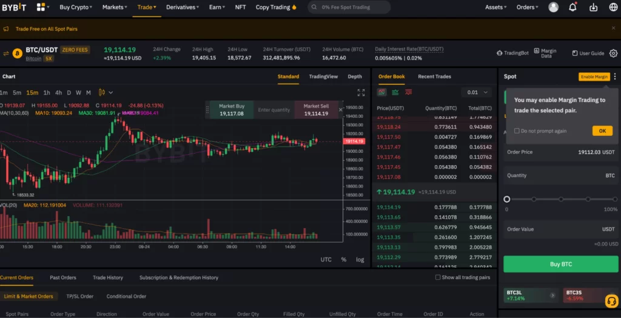Open the trading settings gear
Image resolution: width=621 pixels, height=318 pixels.
(x=614, y=53)
